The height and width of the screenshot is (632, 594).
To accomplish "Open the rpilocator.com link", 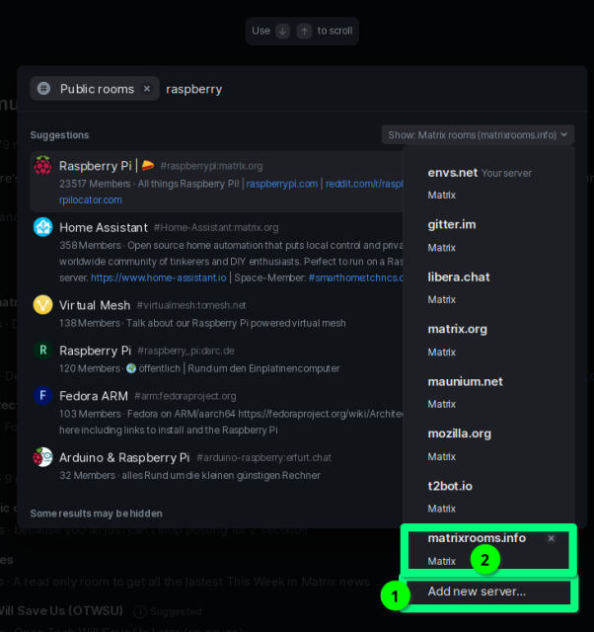I will (x=91, y=199).
